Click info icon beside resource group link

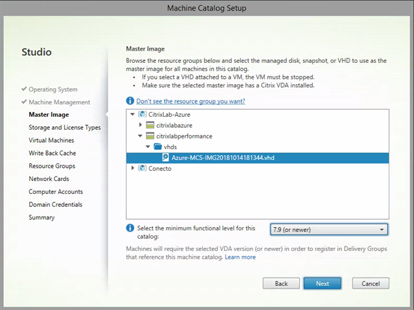pos(130,101)
